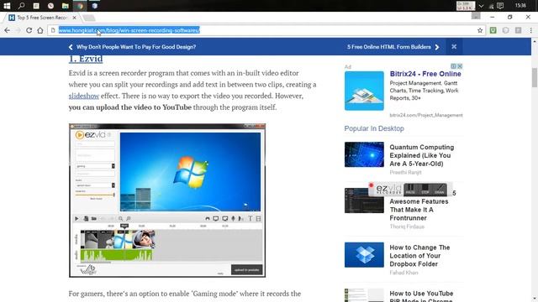Screen dimensions: 538x302
Task: Go to the browser home page
Action: (40, 30)
